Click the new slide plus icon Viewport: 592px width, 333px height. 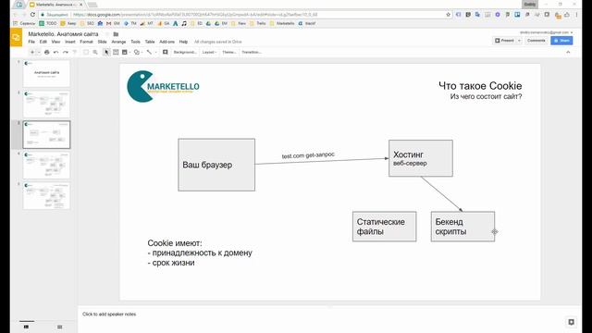click(x=32, y=52)
